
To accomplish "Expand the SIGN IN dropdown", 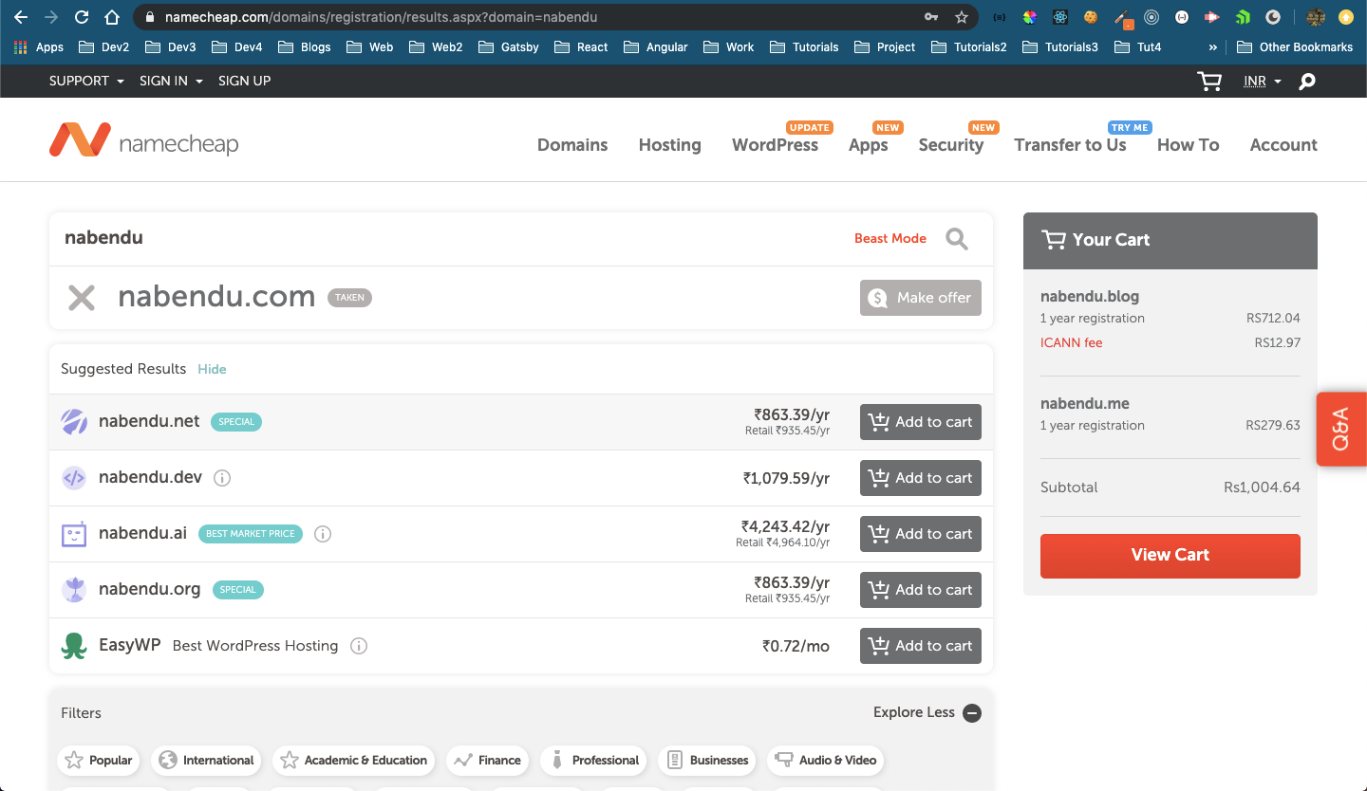I will point(171,81).
